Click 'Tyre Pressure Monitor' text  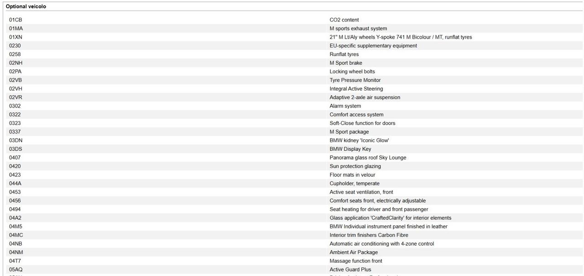coord(355,81)
